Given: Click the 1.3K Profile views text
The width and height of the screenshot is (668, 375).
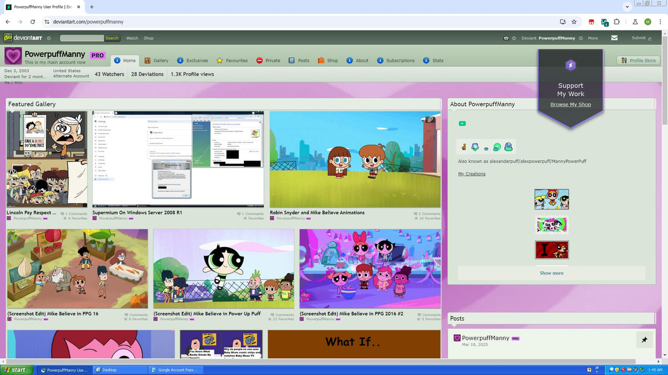Looking at the screenshot, I should click(192, 74).
